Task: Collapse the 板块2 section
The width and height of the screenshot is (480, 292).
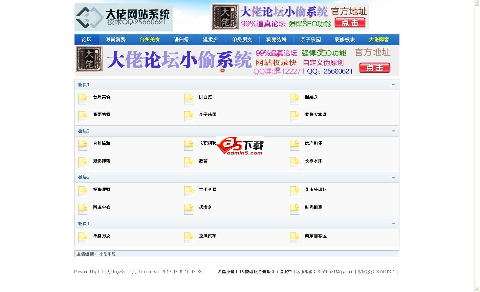Action: (393, 131)
